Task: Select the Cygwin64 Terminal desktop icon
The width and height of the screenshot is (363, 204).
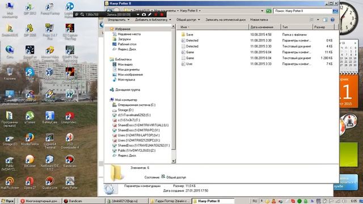Action: click(x=50, y=141)
